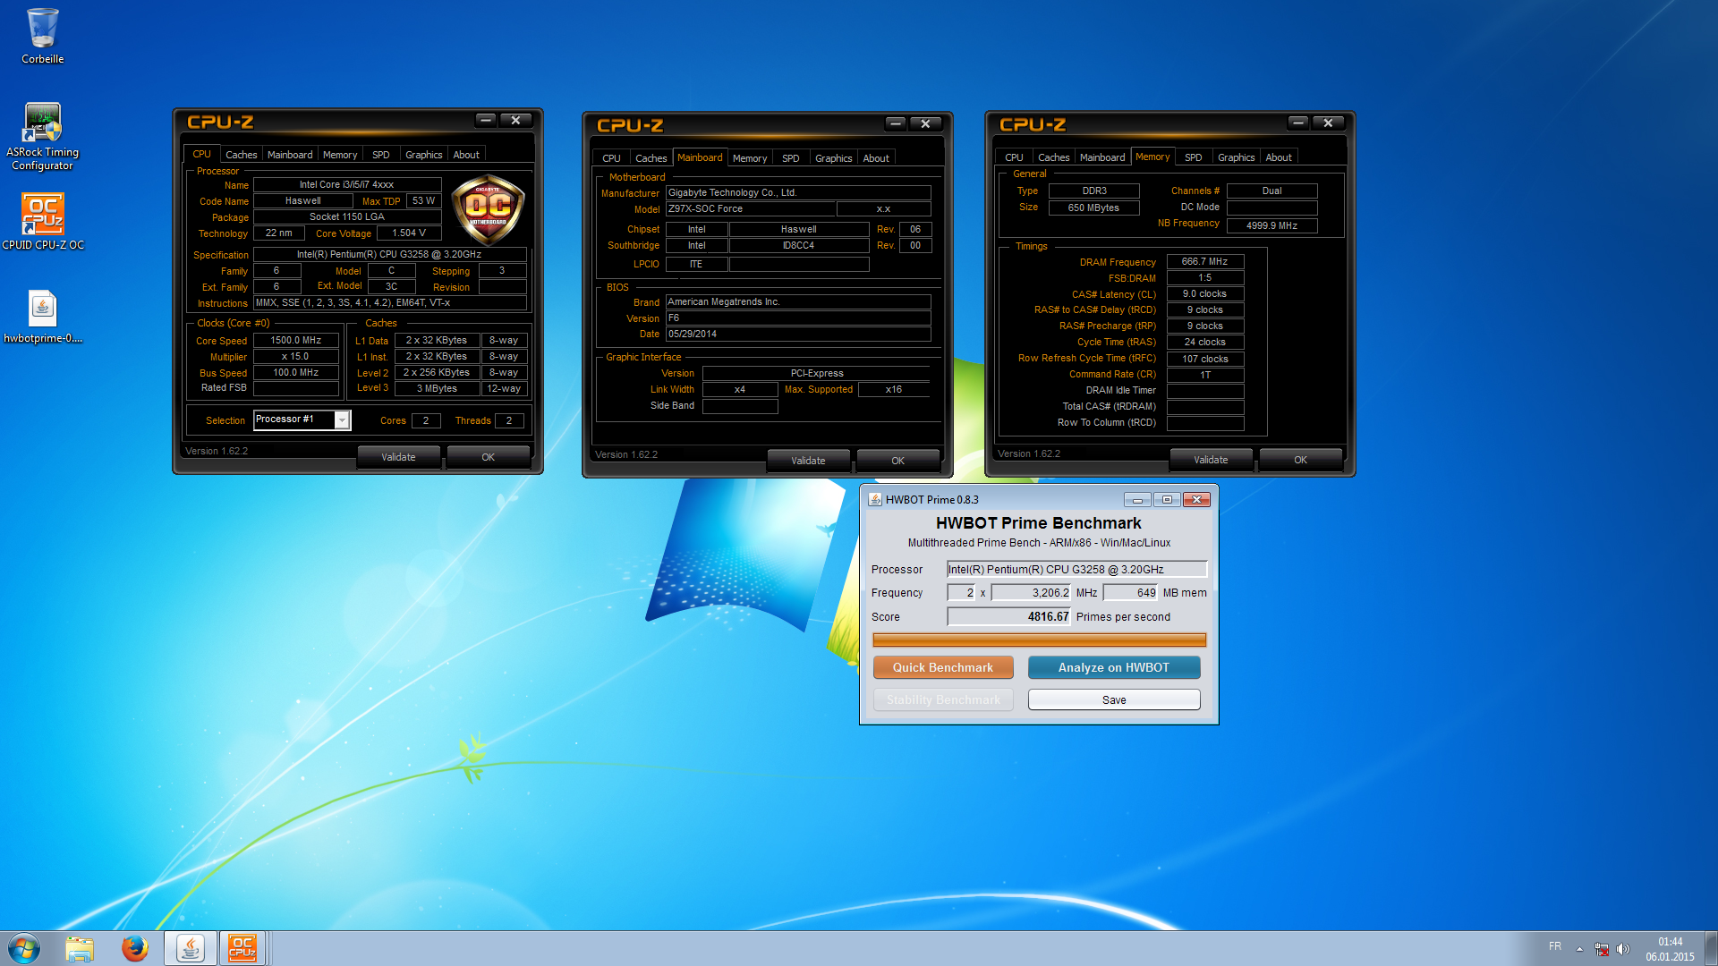Select About tab in middle CPU-Z window

coord(876,158)
